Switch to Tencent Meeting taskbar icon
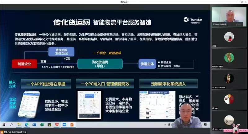The image size is (248, 134). click(x=64, y=125)
